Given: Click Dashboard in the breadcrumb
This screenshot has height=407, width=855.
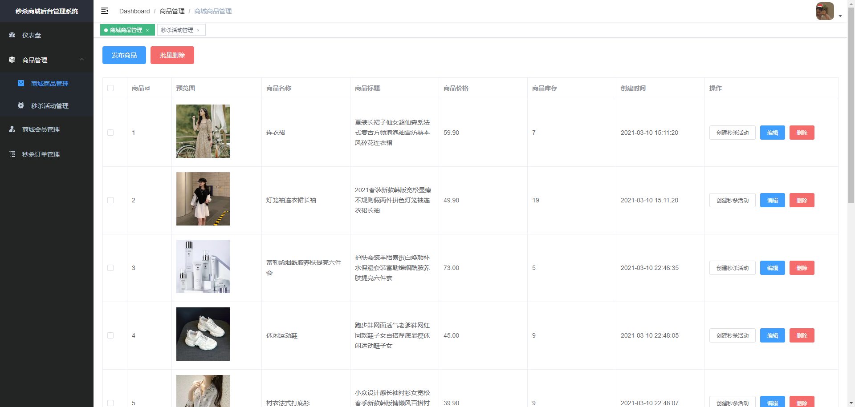Looking at the screenshot, I should pyautogui.click(x=134, y=11).
